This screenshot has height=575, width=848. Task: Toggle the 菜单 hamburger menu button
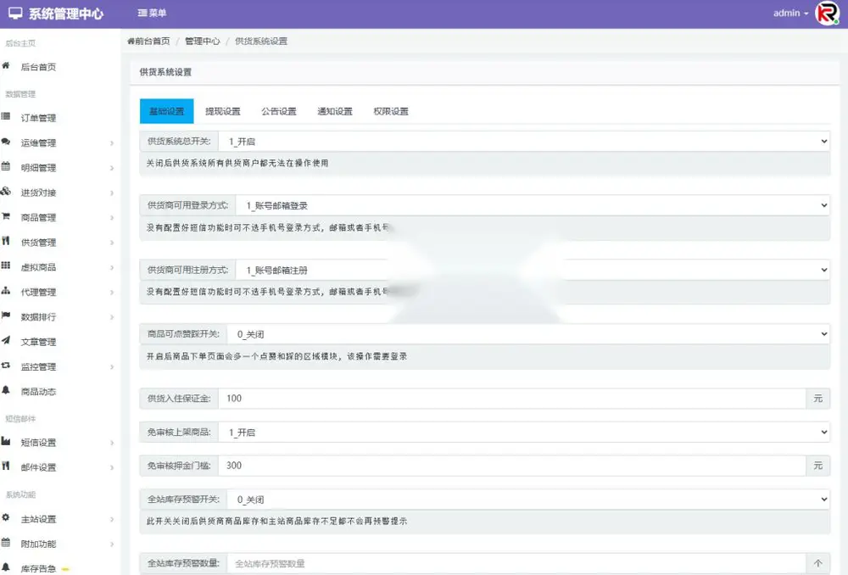coord(152,13)
